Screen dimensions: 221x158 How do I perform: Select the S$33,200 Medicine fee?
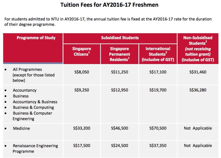coord(81,128)
